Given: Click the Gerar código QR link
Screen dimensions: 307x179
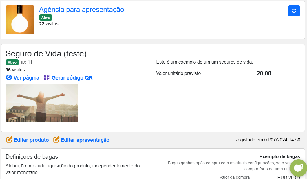Looking at the screenshot, I should 72,78.
